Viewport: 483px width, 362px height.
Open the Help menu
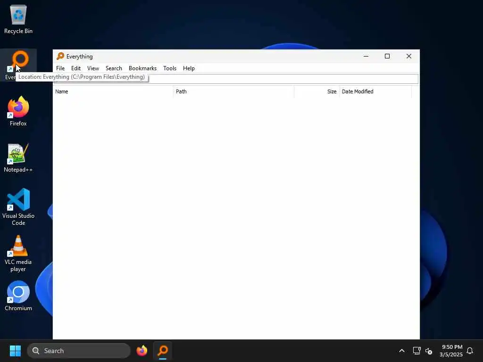pyautogui.click(x=189, y=68)
